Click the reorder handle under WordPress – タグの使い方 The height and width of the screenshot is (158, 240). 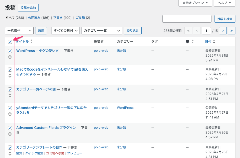pyautogui.click(x=10, y=57)
